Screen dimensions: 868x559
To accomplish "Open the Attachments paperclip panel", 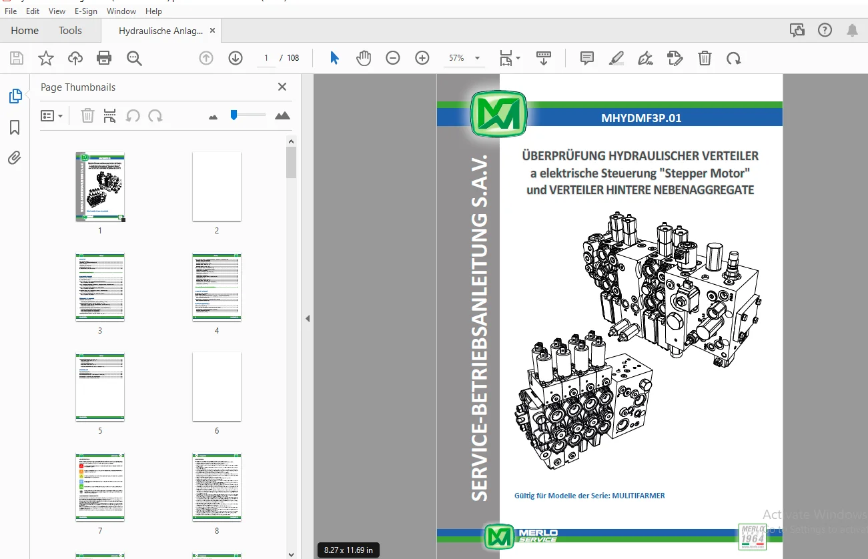I will tap(15, 158).
